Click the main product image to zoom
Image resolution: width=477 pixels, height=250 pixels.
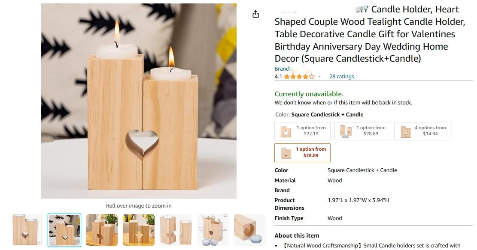point(139,101)
